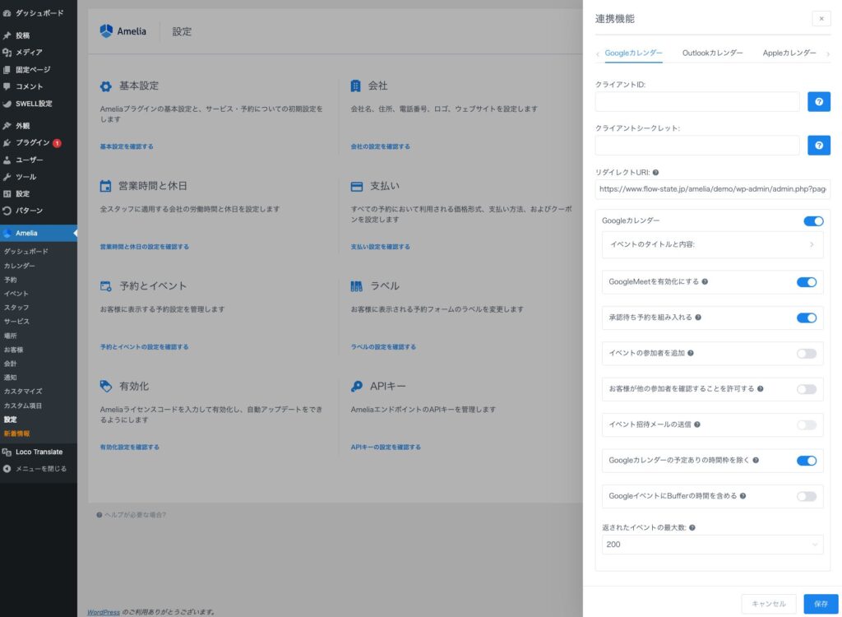Click help icon next to 承認待ち予約を組み入れる
This screenshot has width=842, height=617.
point(698,318)
